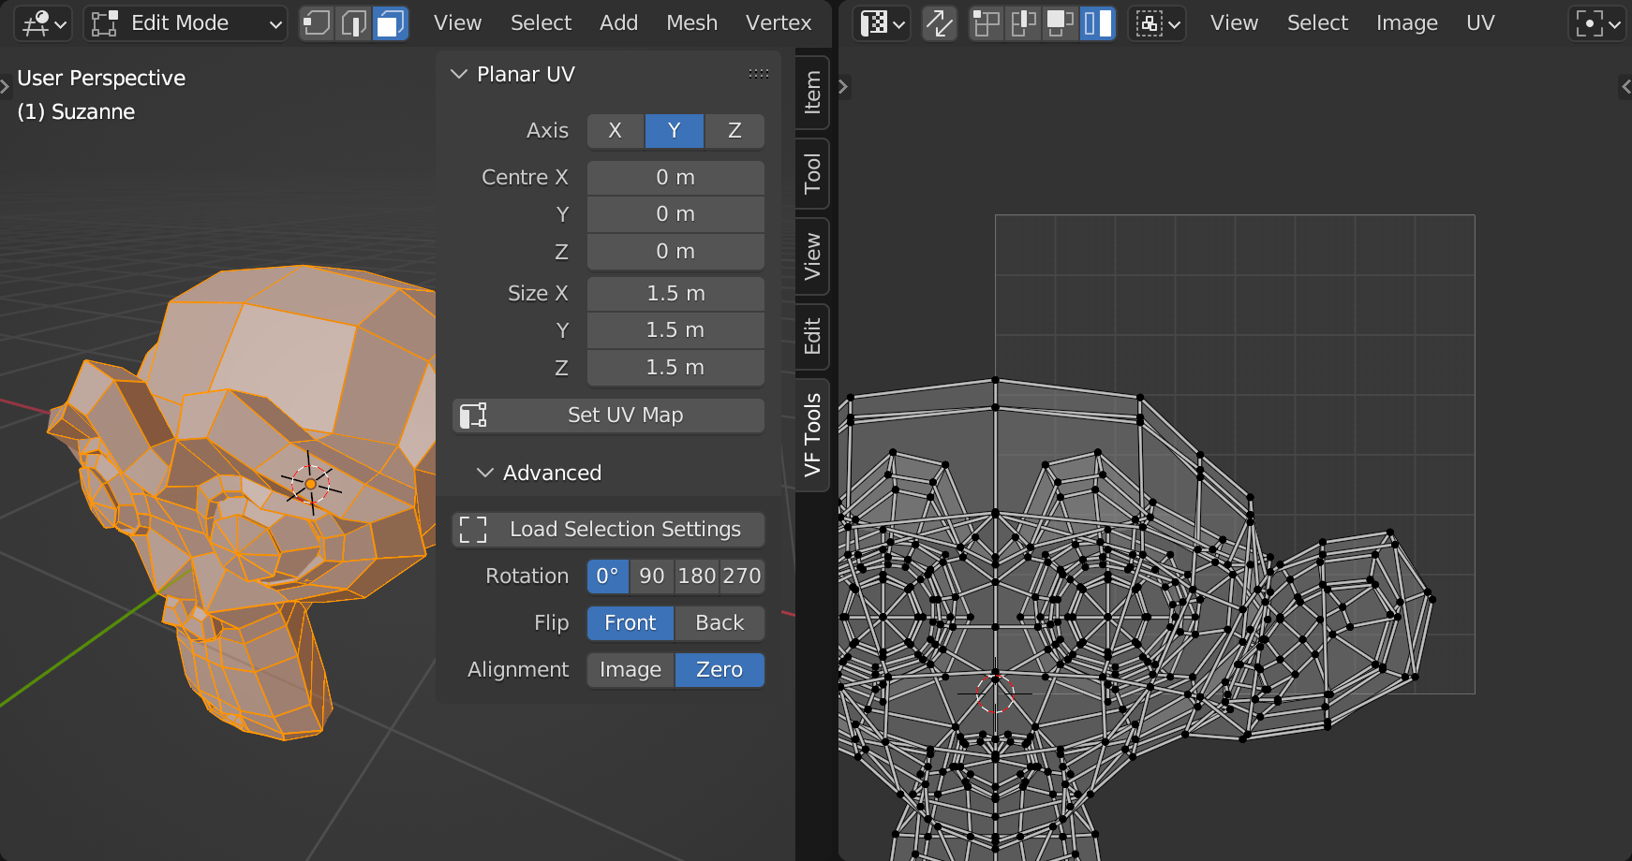The height and width of the screenshot is (861, 1632).
Task: Grab the Planar UV panel drag handle
Action: (x=759, y=74)
